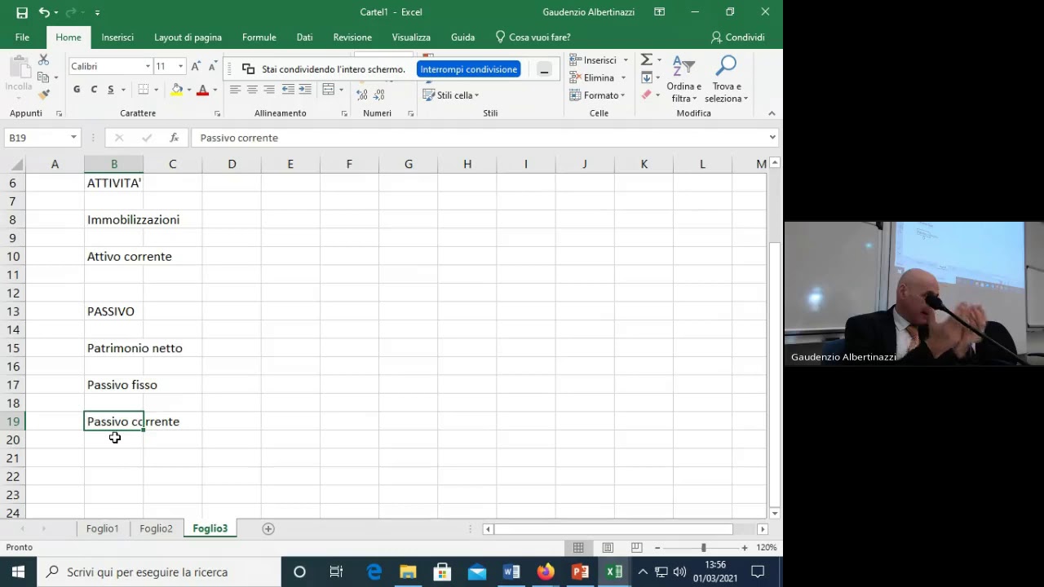Switch to the Layout di pagina tab
1044x587 pixels.
pos(188,38)
